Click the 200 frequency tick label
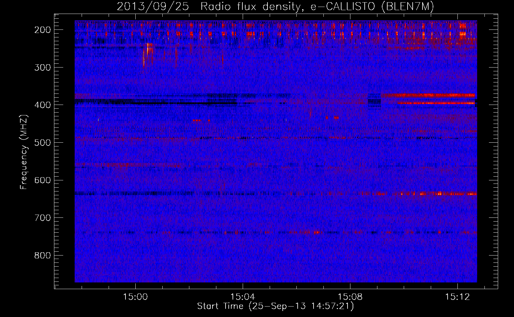514x317 pixels. click(42, 30)
